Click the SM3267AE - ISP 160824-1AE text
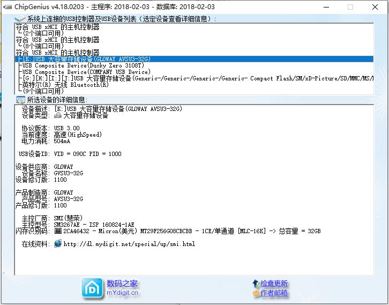This screenshot has height=305, width=389. tap(94, 225)
